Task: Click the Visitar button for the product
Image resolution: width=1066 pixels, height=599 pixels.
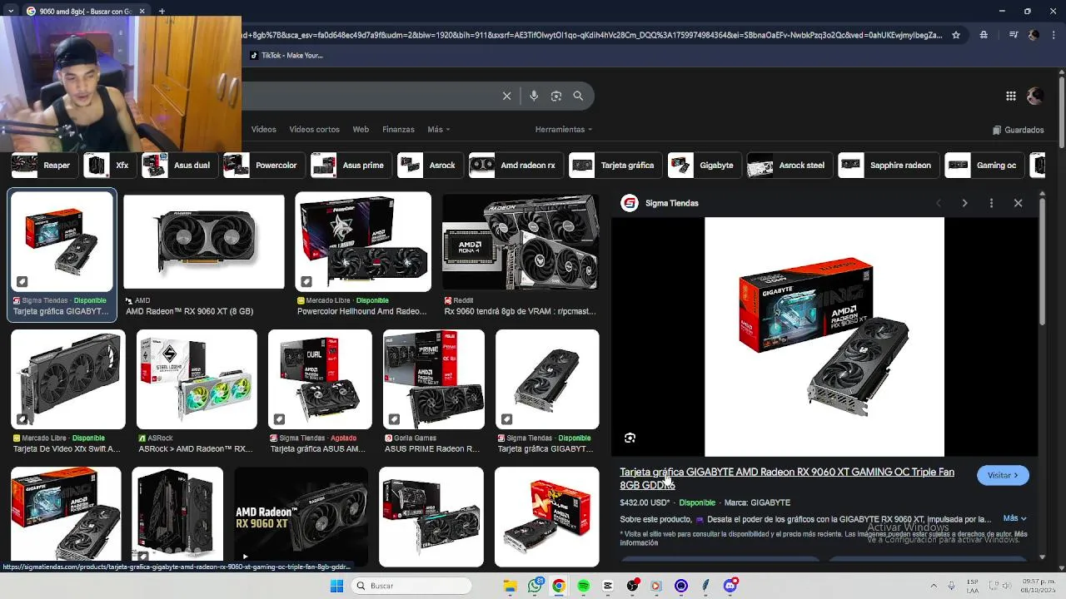Action: pos(1003,475)
